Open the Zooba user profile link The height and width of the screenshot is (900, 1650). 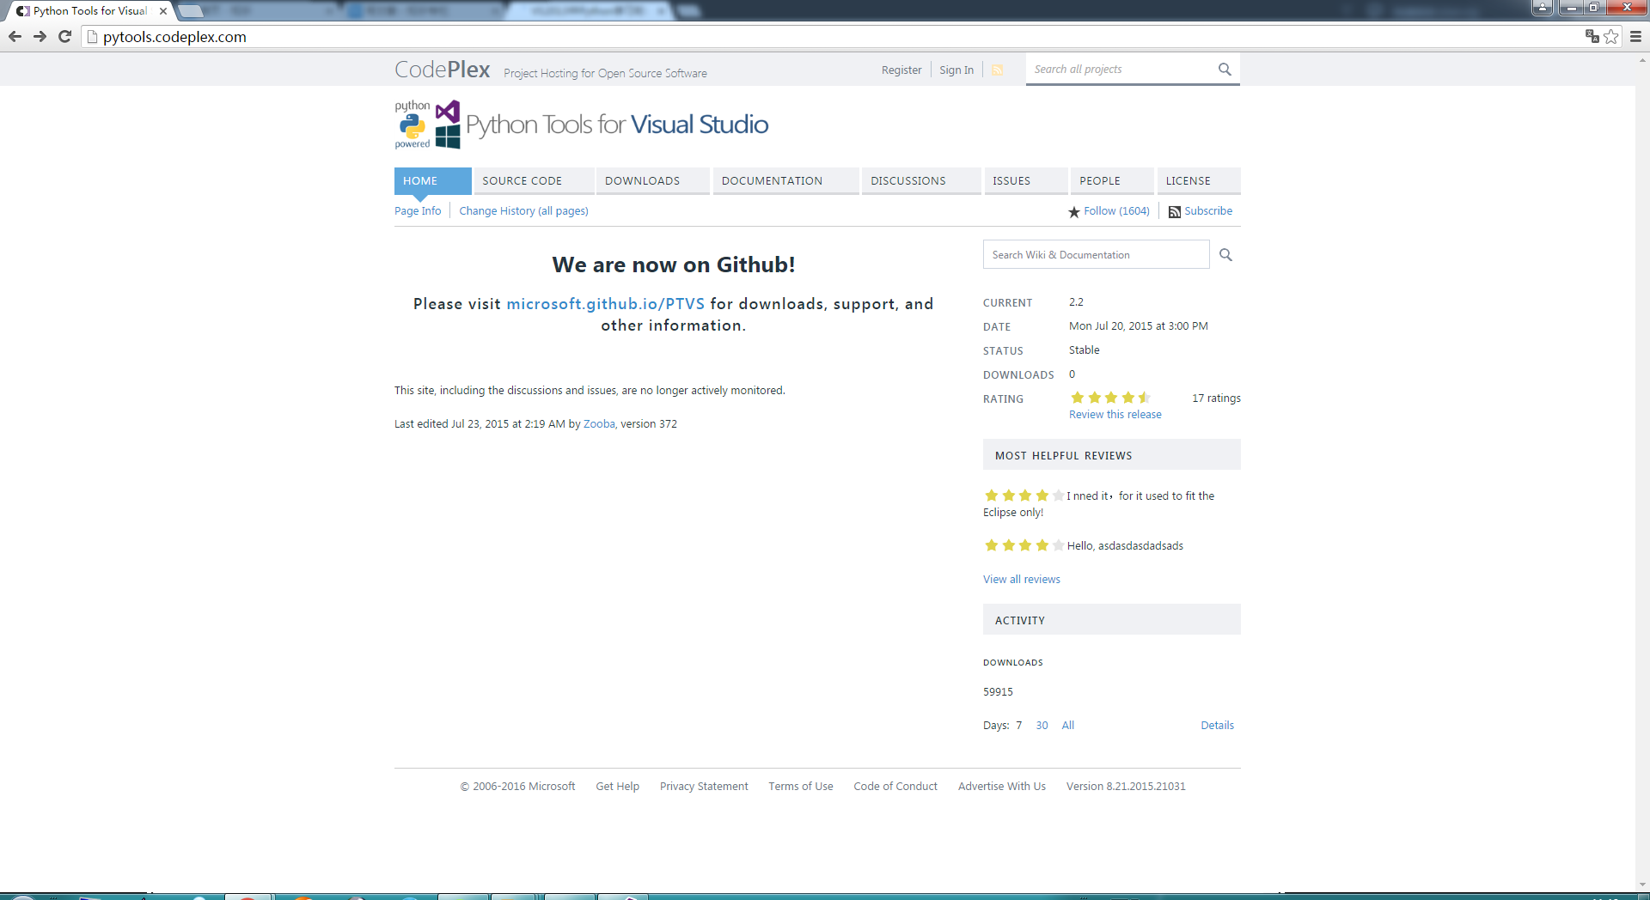point(599,424)
